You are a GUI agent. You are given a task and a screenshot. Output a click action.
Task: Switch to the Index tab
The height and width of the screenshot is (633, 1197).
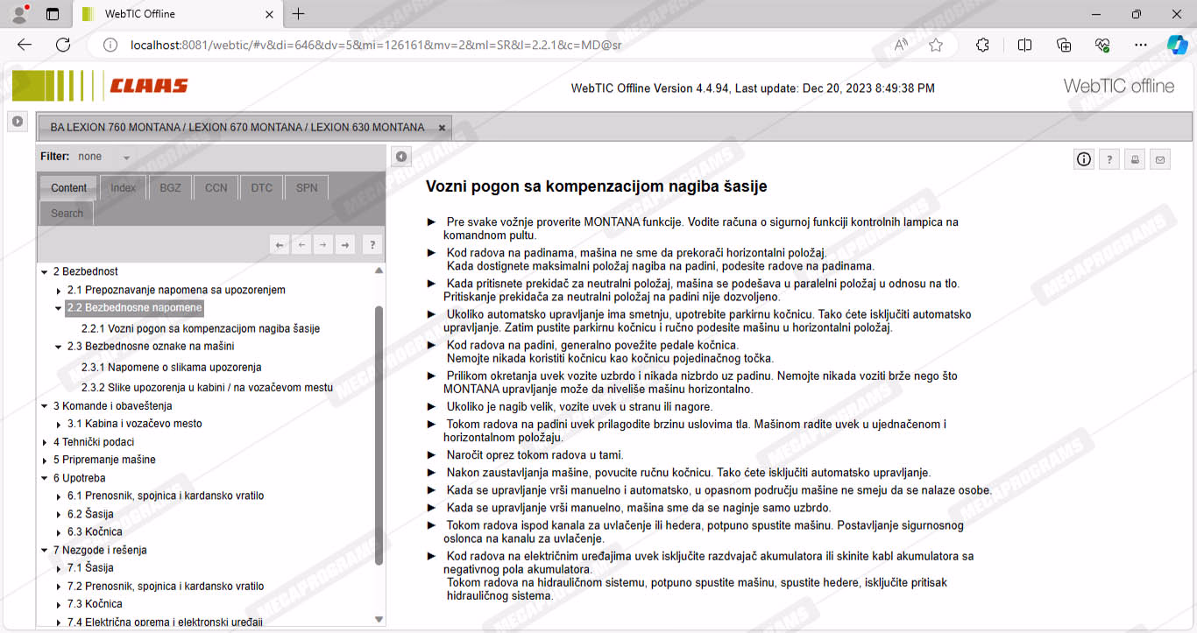(124, 187)
